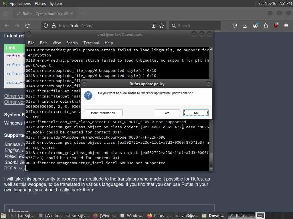The height and width of the screenshot is (219, 293).
Task: Open the Terminal menu in terminal window
Action: 91,43
